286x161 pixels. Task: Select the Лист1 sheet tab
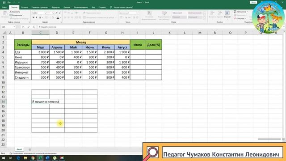19,149
